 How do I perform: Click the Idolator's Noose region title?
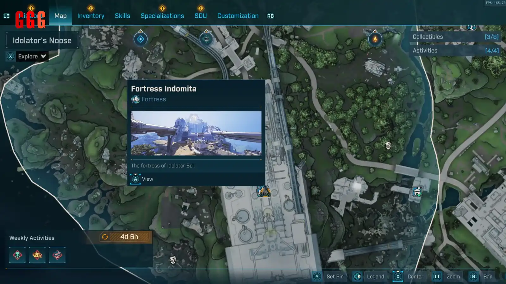(x=42, y=40)
